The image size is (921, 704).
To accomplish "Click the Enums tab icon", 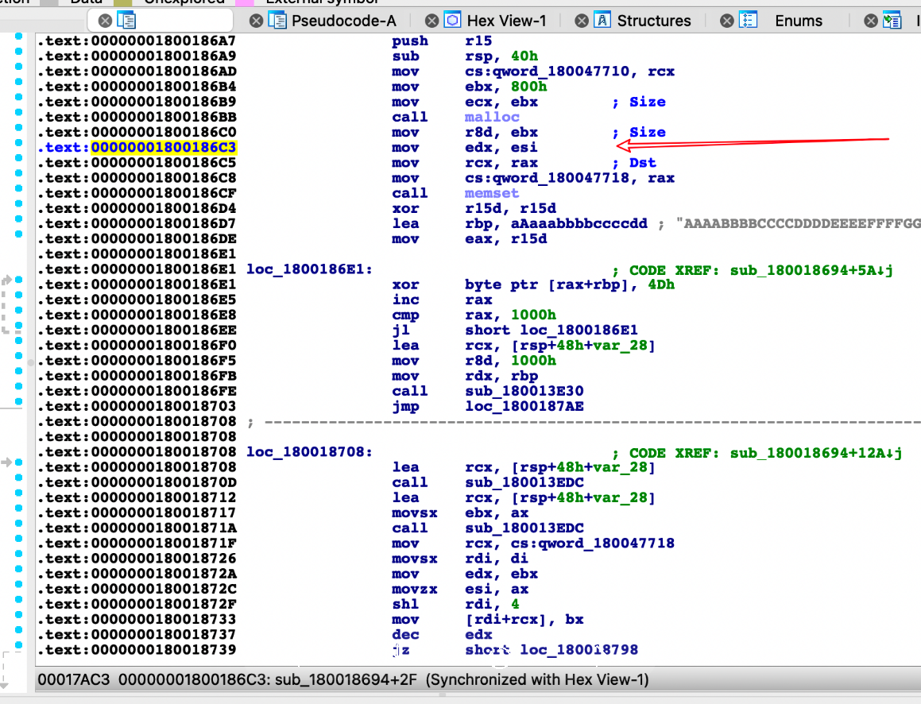I will tap(748, 21).
